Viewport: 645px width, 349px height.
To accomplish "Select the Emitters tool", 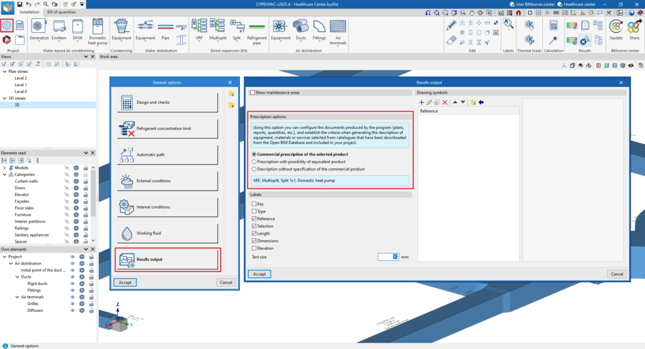I will pyautogui.click(x=59, y=30).
